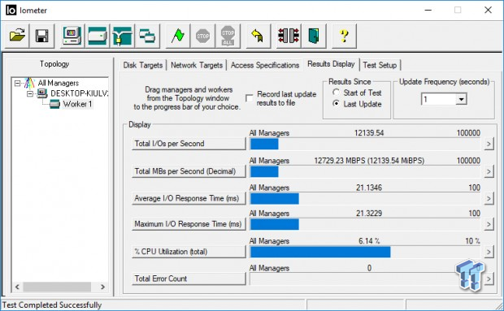Stop all tests icon
The image size is (504, 311).
pyautogui.click(x=228, y=36)
